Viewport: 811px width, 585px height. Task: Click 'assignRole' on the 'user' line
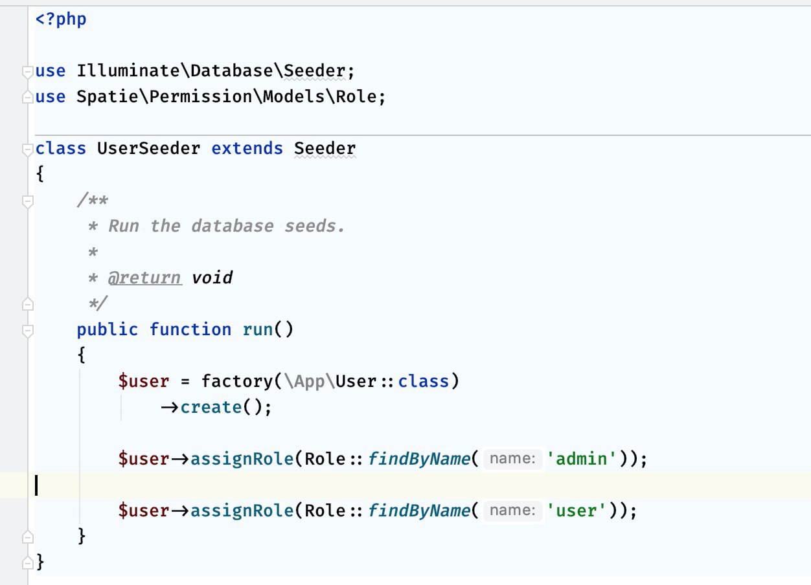pyautogui.click(x=242, y=511)
